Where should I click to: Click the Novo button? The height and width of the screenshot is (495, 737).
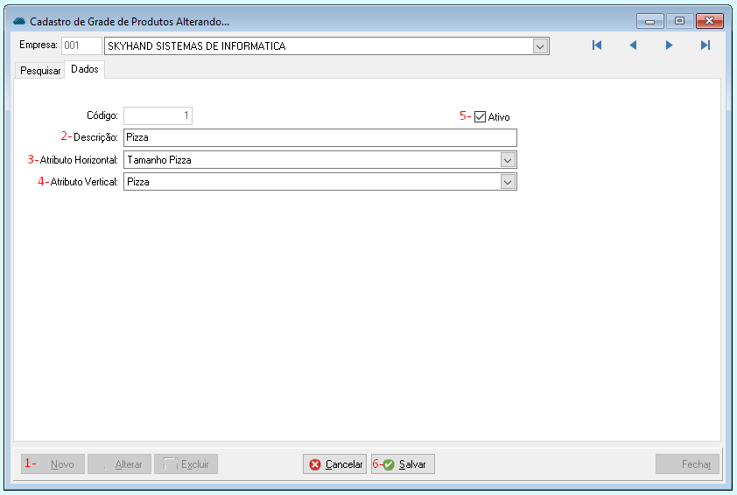point(53,464)
